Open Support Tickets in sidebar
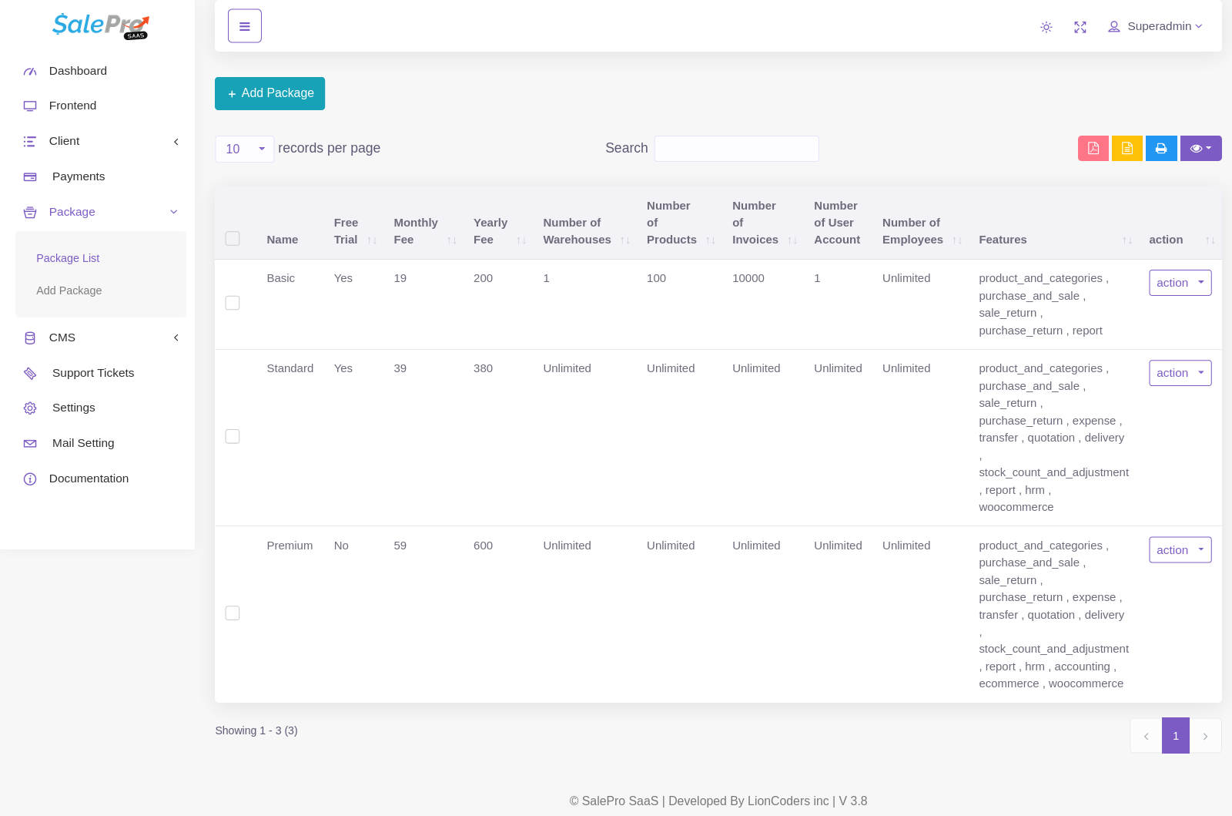This screenshot has height=816, width=1232. (92, 373)
